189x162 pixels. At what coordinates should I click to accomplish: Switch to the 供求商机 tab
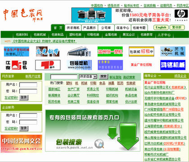point(73,28)
